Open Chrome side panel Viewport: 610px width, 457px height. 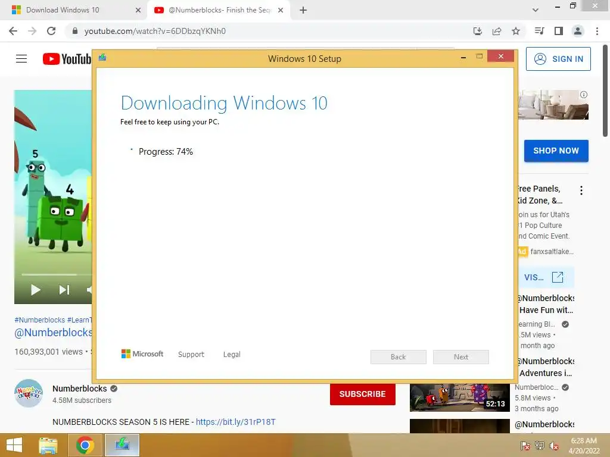tap(559, 31)
